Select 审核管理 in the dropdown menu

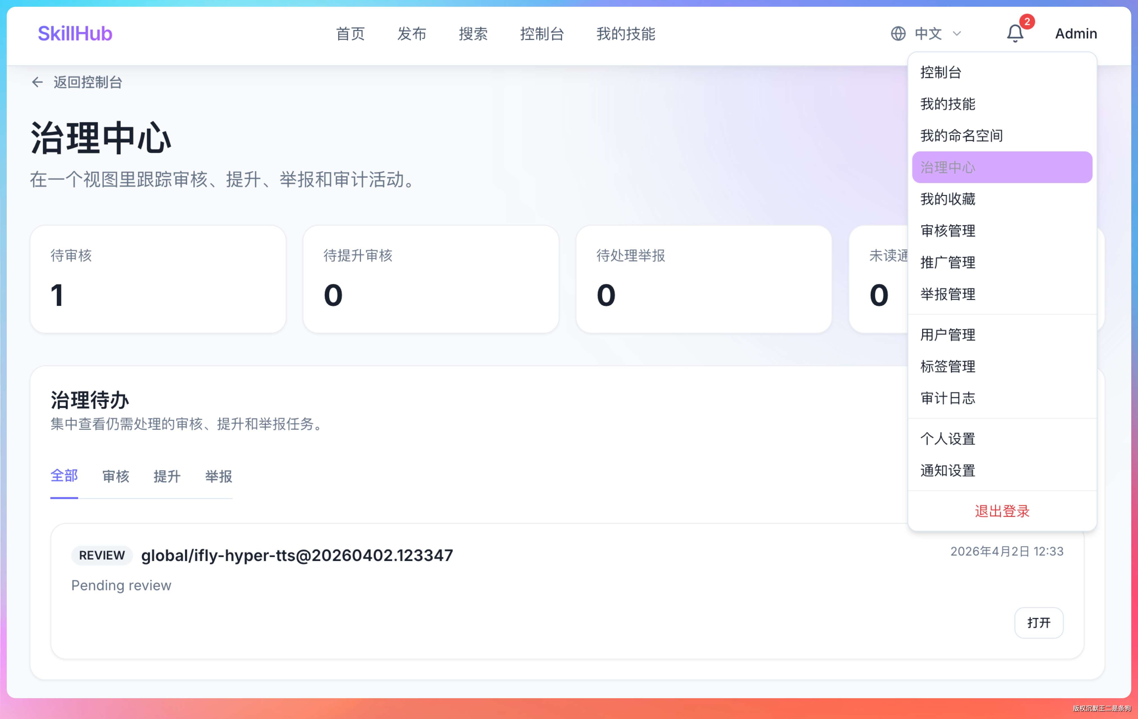click(x=948, y=231)
